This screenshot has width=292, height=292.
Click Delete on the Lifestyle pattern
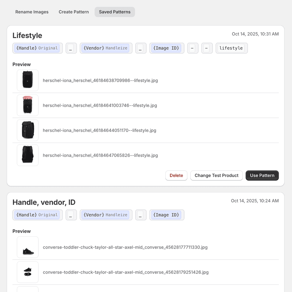(x=176, y=175)
